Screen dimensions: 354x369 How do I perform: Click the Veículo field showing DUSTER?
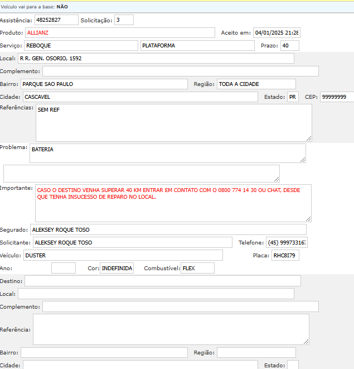(123, 255)
